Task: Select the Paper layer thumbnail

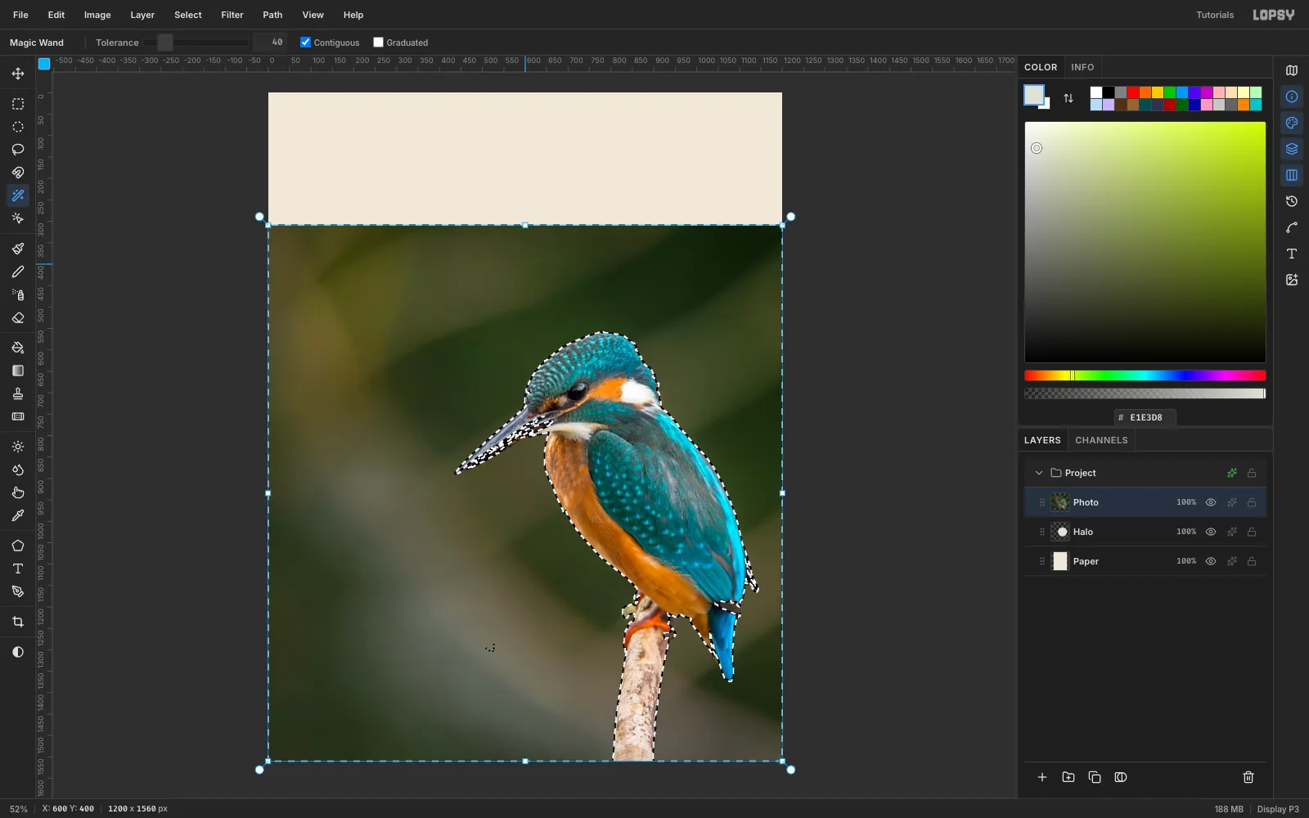Action: (1060, 561)
